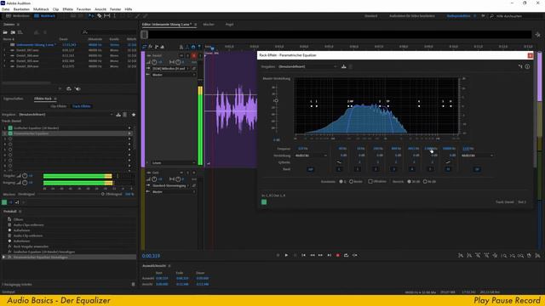Switch to the Mischer tab
The height and width of the screenshot is (306, 545).
(209, 25)
